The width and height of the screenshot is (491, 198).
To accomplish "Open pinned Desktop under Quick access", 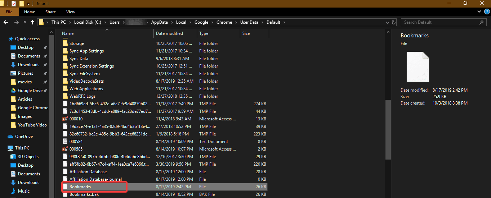I will (x=26, y=47).
